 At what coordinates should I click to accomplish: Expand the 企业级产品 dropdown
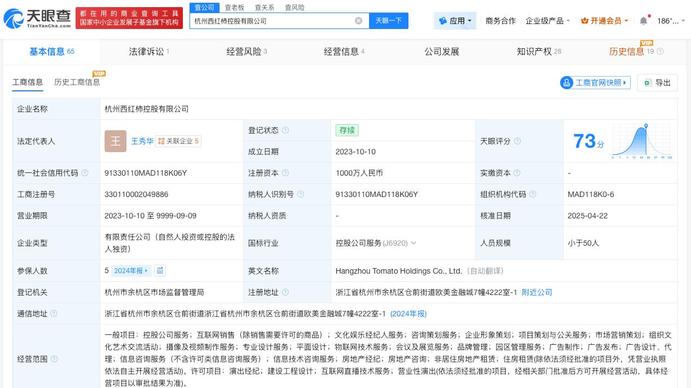tap(546, 21)
